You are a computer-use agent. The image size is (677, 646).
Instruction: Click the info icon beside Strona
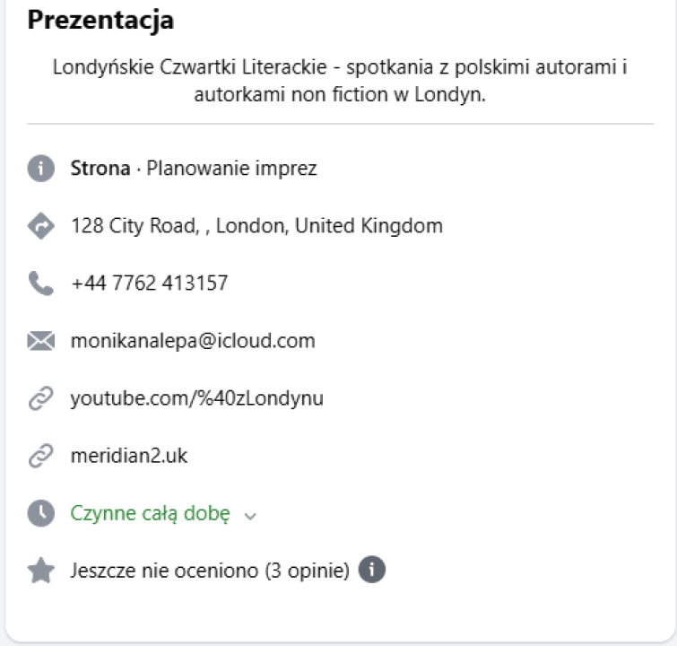[41, 169]
